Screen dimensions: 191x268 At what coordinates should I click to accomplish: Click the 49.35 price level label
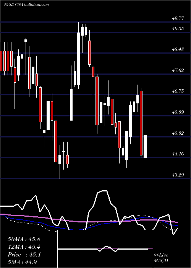click(178, 29)
